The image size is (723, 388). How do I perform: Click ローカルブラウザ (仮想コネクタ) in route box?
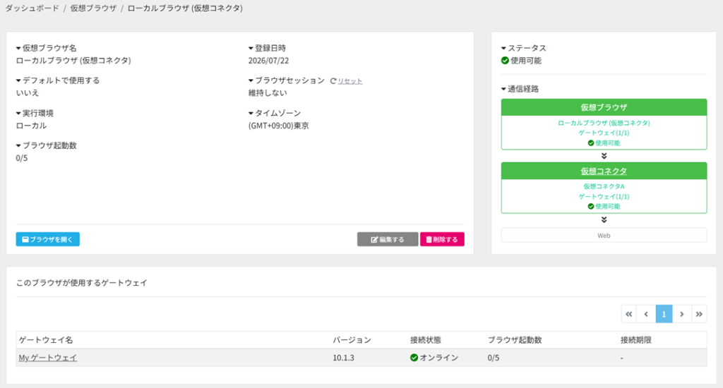(x=604, y=123)
